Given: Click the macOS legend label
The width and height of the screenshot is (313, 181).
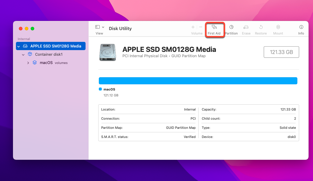Looking at the screenshot, I should (109, 89).
